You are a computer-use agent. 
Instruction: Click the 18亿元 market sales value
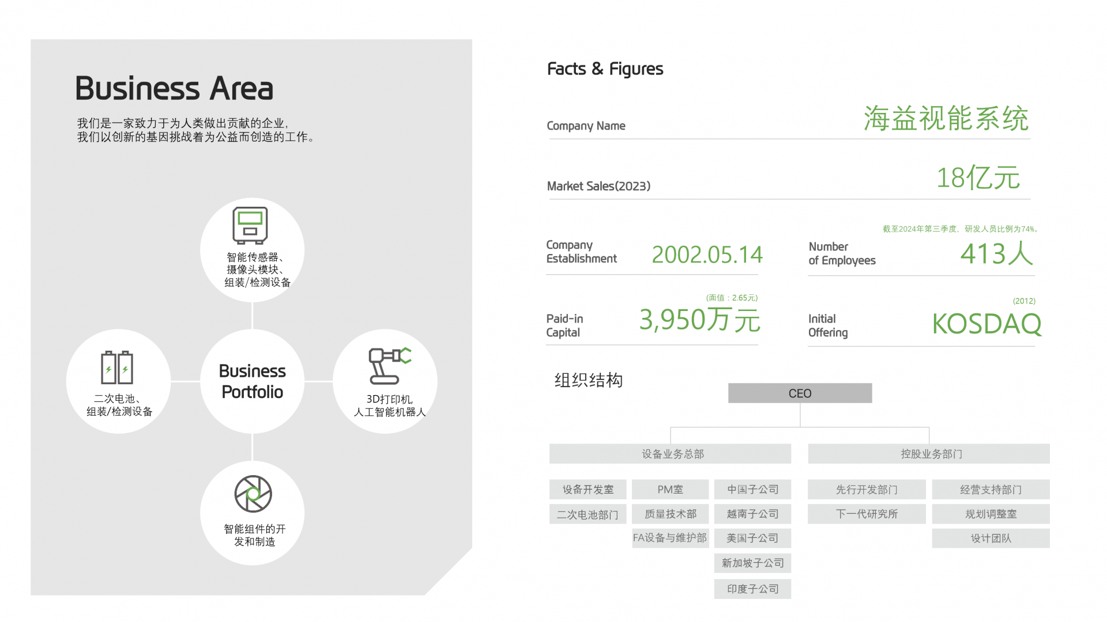pos(978,177)
